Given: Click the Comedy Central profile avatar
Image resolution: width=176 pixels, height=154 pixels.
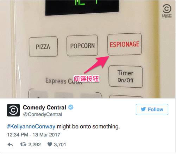Looking at the screenshot, I should 13,110.
